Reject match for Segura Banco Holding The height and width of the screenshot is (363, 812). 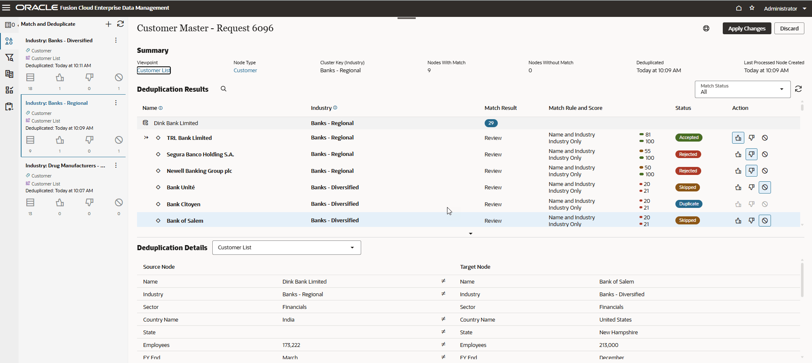pyautogui.click(x=752, y=154)
